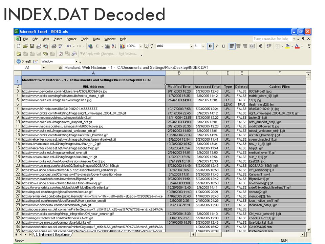Click the fx Insert Function button
Viewport: 325px width, 244px height.
60,68
